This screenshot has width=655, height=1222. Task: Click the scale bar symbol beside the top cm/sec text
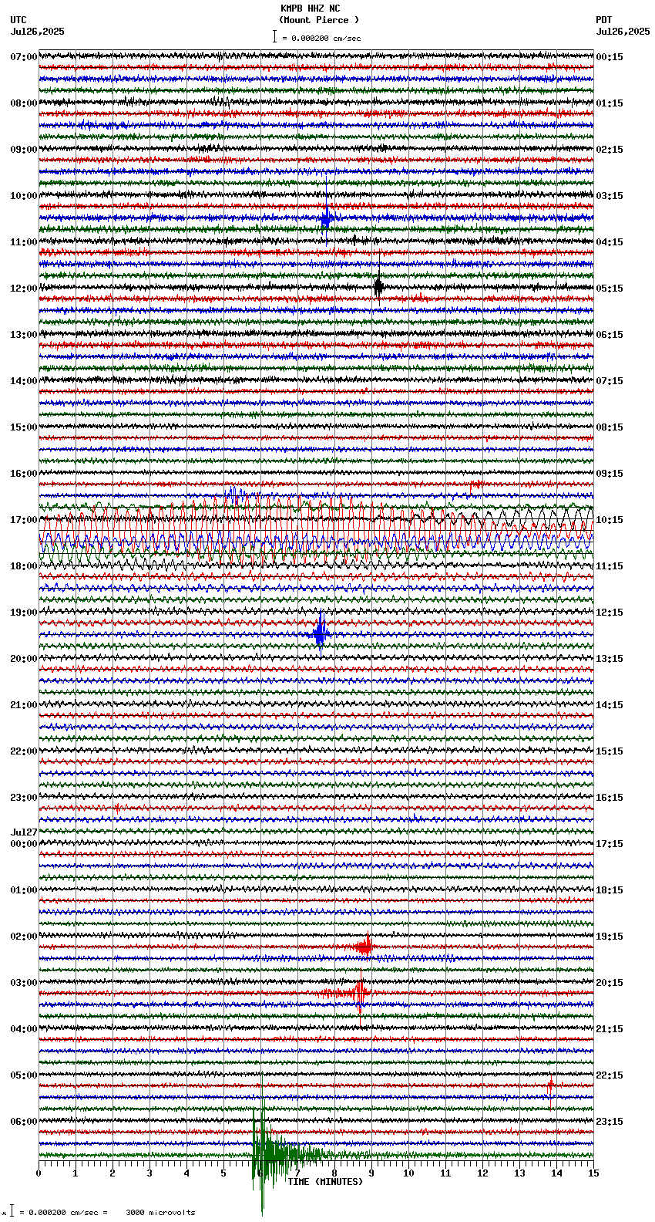tap(274, 36)
